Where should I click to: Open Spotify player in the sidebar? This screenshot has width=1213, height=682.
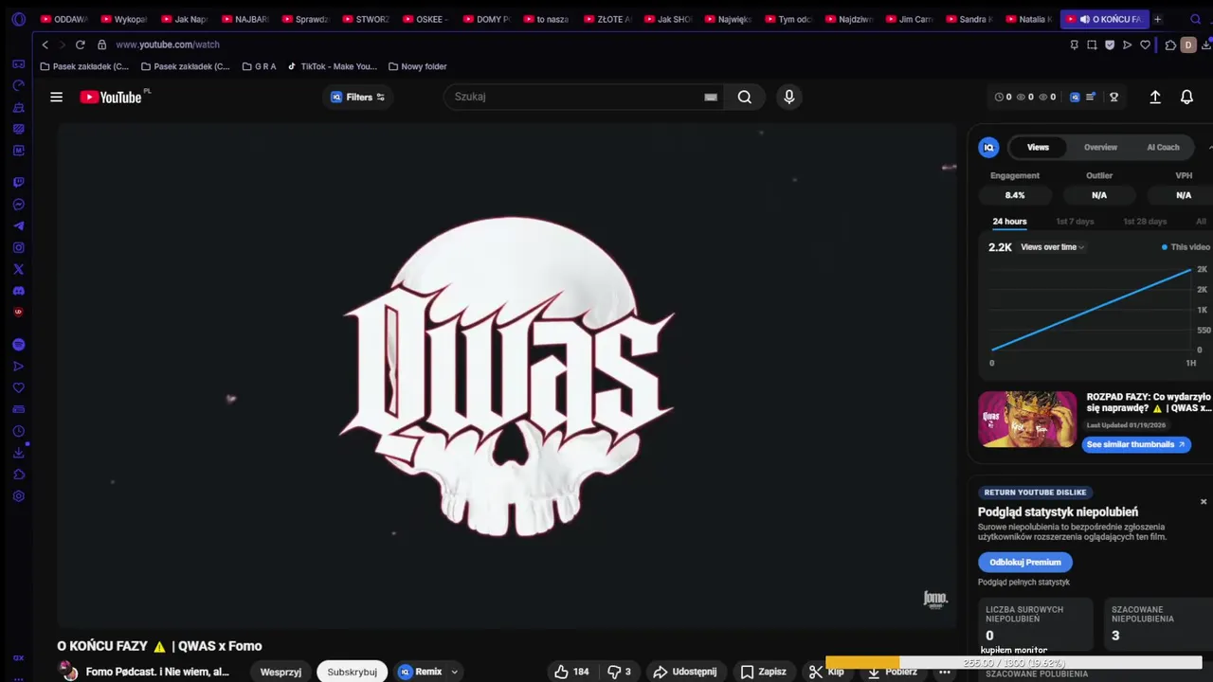pyautogui.click(x=18, y=345)
